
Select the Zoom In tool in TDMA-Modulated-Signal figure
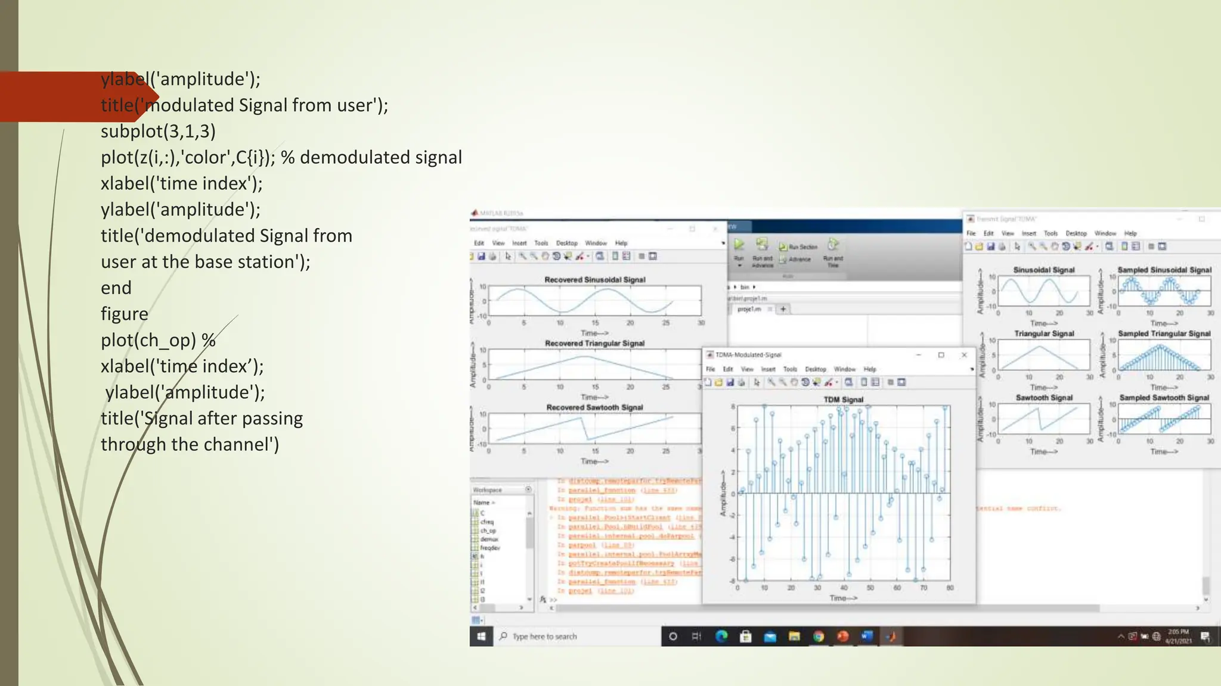click(x=771, y=382)
